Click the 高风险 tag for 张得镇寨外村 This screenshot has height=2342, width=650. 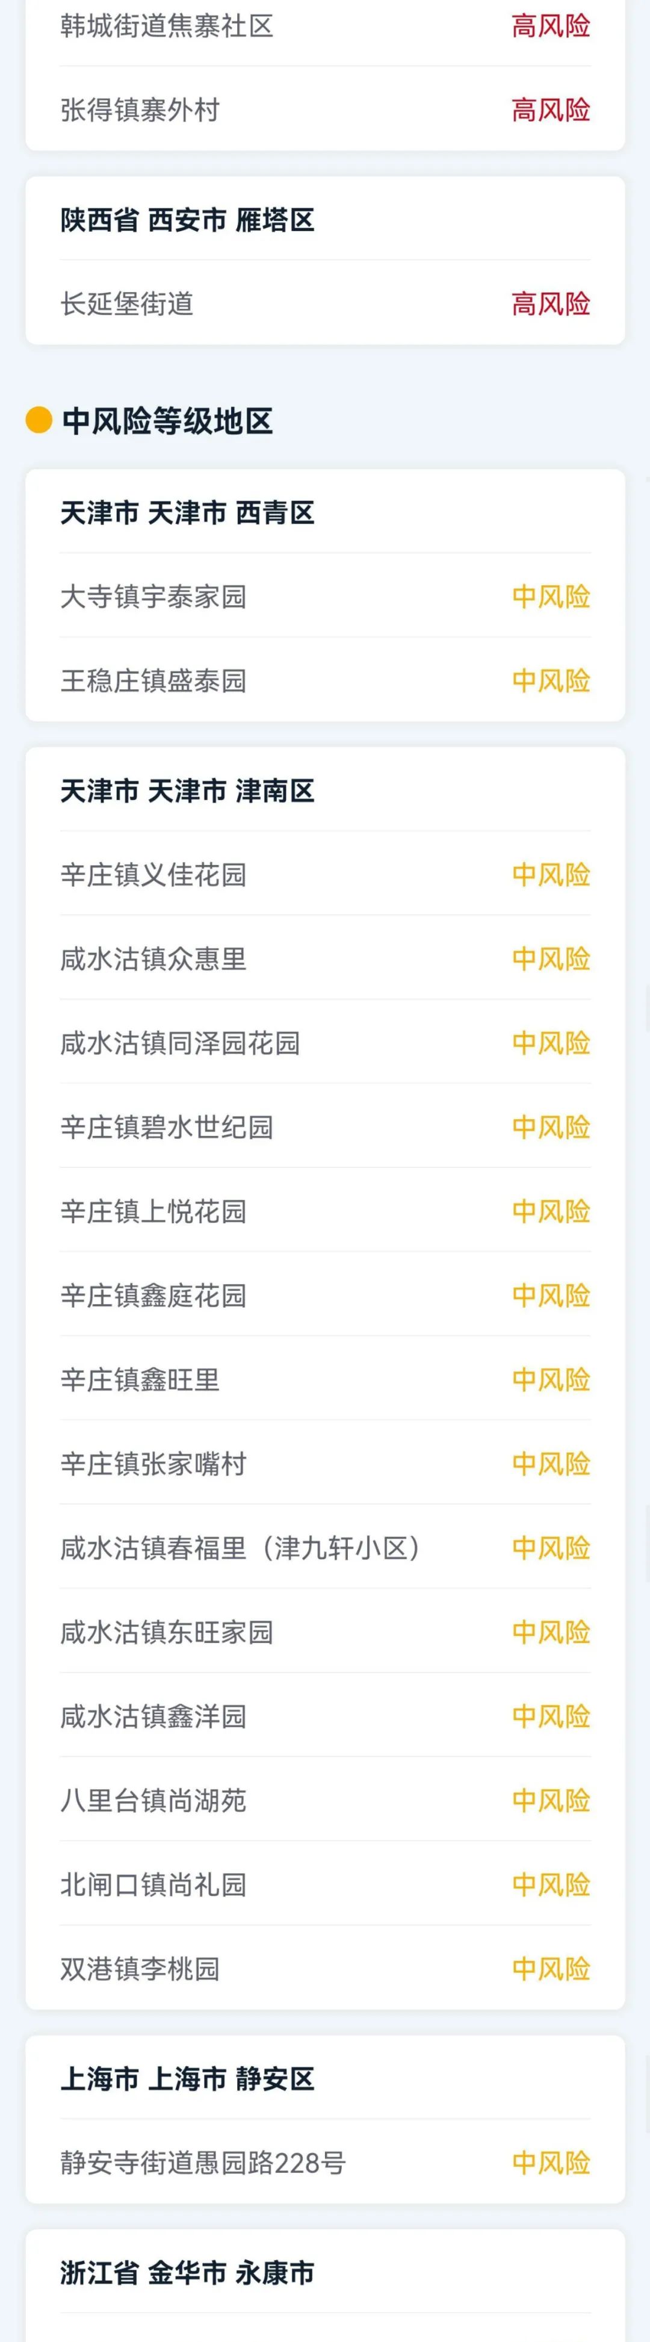(x=550, y=110)
